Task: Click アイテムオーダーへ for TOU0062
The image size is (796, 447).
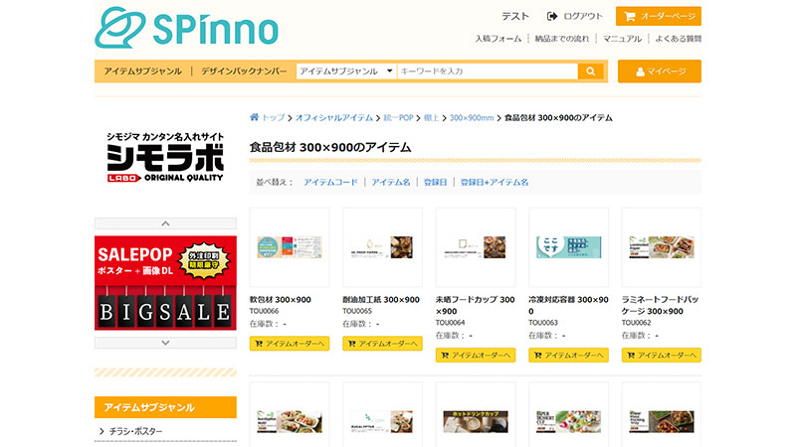Action: (662, 356)
